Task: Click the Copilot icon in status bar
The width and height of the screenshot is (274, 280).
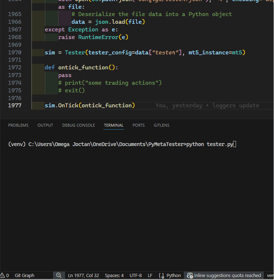Action: coord(190,275)
